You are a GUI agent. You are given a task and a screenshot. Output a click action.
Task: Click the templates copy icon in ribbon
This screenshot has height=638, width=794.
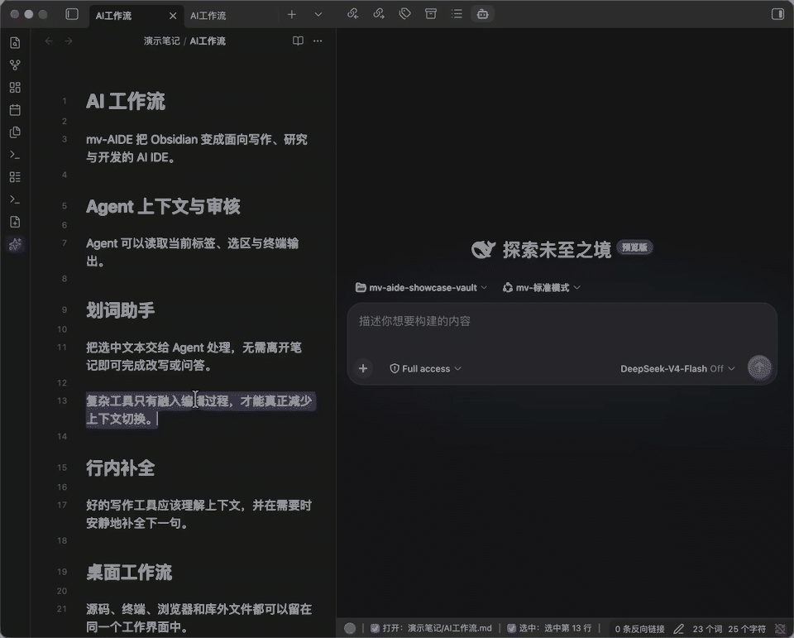pyautogui.click(x=15, y=132)
